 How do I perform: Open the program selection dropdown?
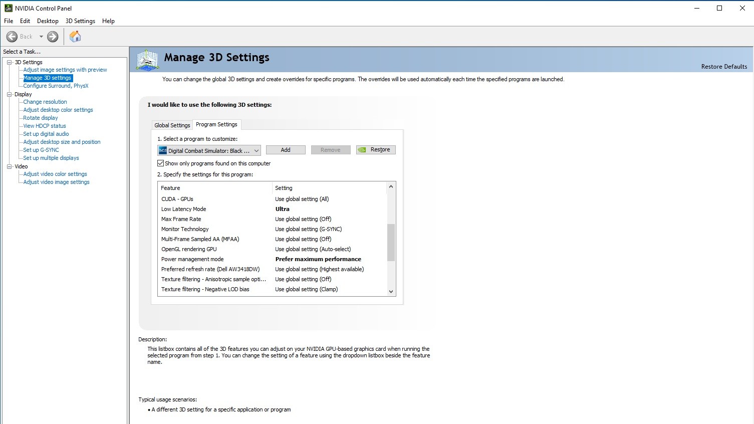click(209, 150)
